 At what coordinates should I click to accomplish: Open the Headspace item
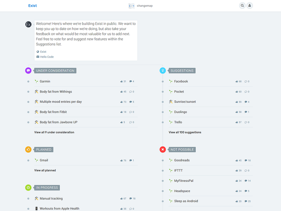click(182, 191)
